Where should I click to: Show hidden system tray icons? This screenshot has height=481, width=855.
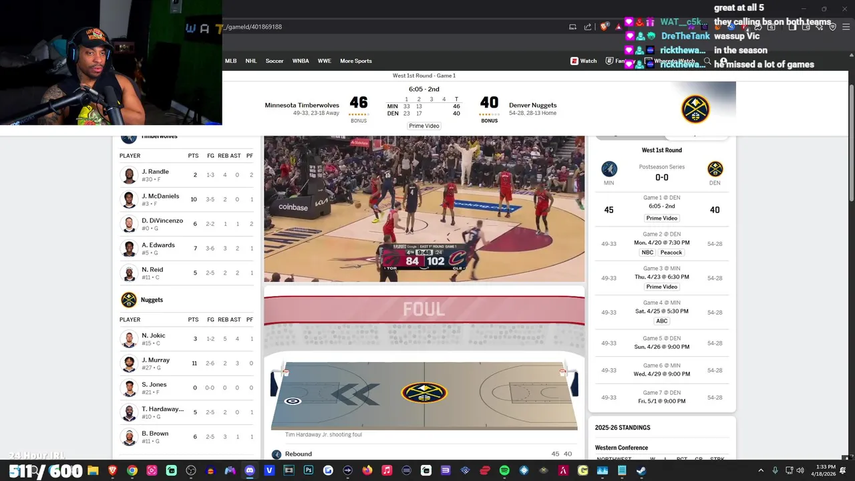pyautogui.click(x=761, y=470)
